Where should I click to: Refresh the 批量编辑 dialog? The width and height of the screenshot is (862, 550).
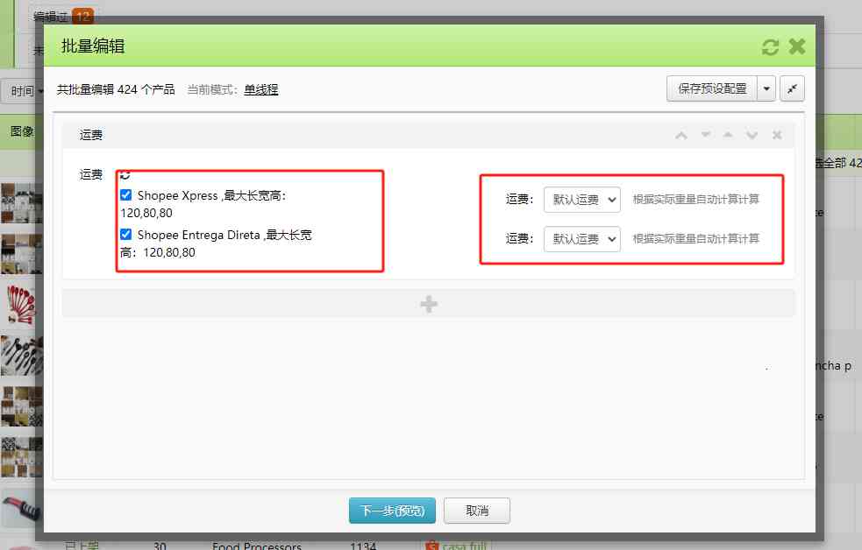coord(770,46)
